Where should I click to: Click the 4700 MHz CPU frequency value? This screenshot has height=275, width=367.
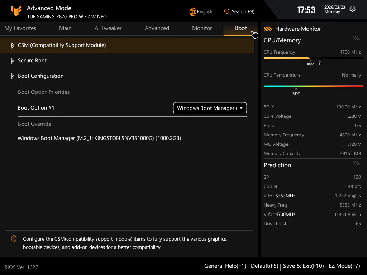pyautogui.click(x=350, y=52)
